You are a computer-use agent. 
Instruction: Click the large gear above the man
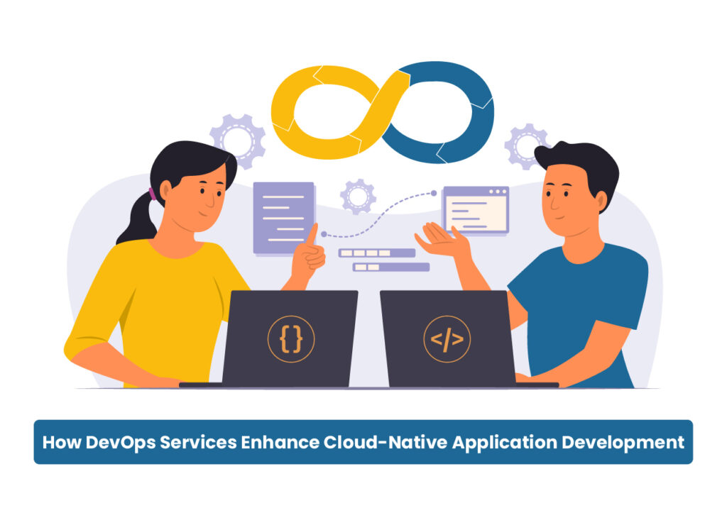[x=526, y=145]
